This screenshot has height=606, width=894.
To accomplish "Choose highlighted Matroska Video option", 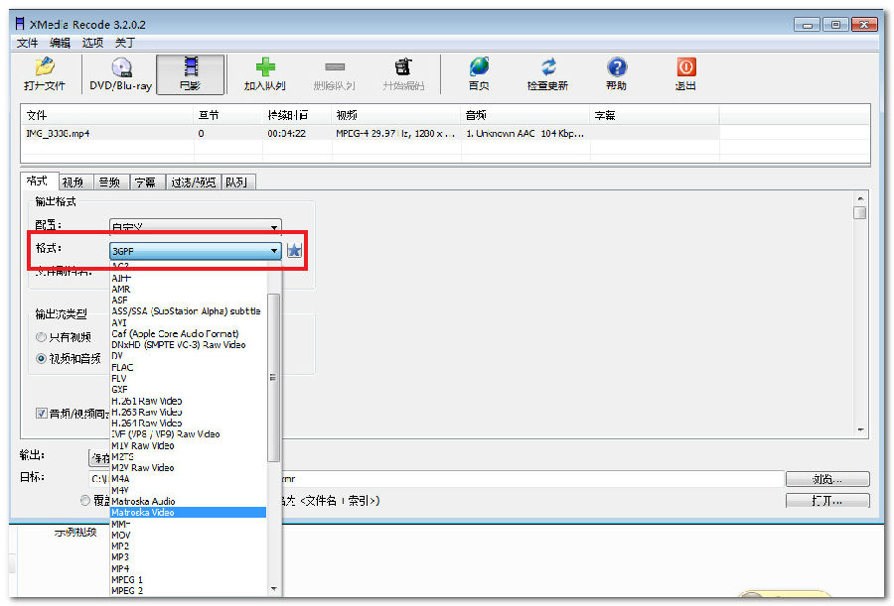I will click(188, 513).
